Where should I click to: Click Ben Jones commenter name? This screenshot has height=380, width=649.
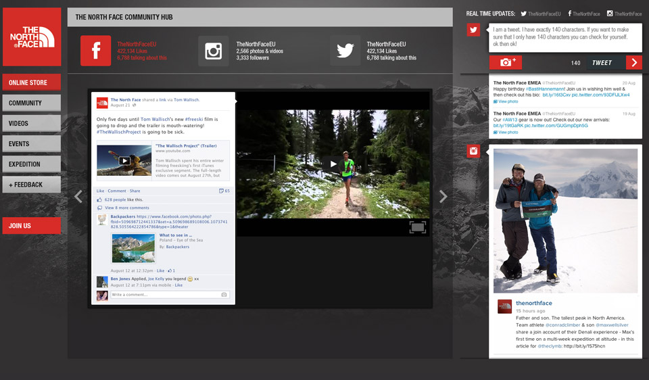(x=120, y=279)
